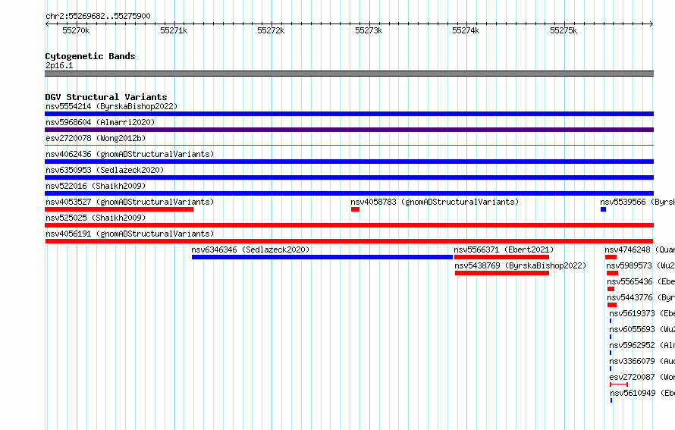
Task: Select the red nsv5566371 variant bar
Action: click(501, 257)
